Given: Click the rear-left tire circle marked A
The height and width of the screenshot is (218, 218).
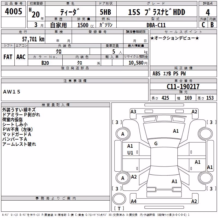Looking at the screenshot, I should 123,178.
